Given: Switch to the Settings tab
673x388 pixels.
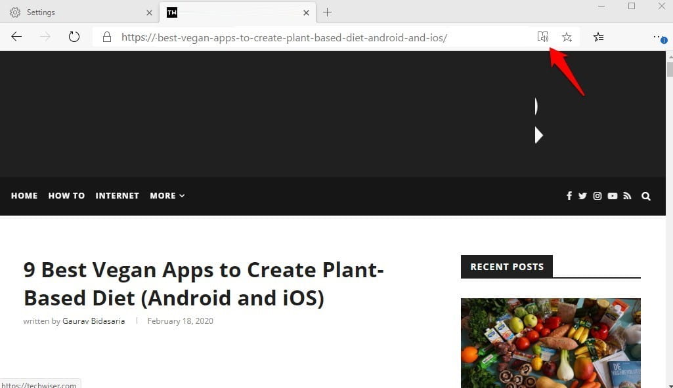Looking at the screenshot, I should (x=79, y=12).
